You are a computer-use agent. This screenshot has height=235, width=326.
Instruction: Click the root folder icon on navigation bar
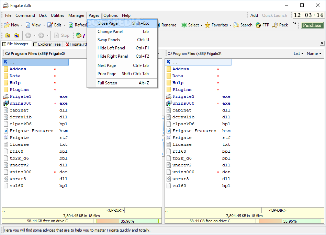pyautogui.click(x=8, y=35)
